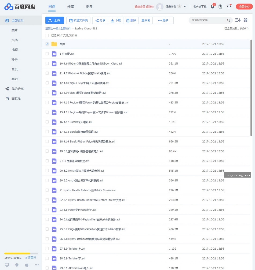Open the clipboard task list icon
Screen dimensions: 255x270
point(220,6)
